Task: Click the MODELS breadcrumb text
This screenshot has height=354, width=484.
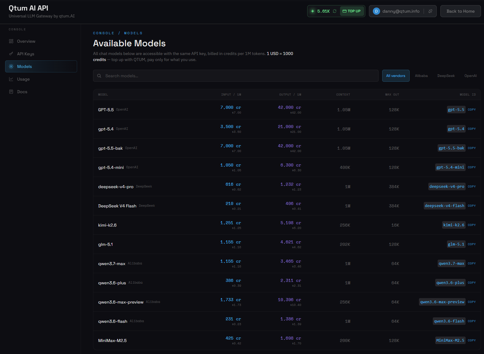Action: (133, 33)
